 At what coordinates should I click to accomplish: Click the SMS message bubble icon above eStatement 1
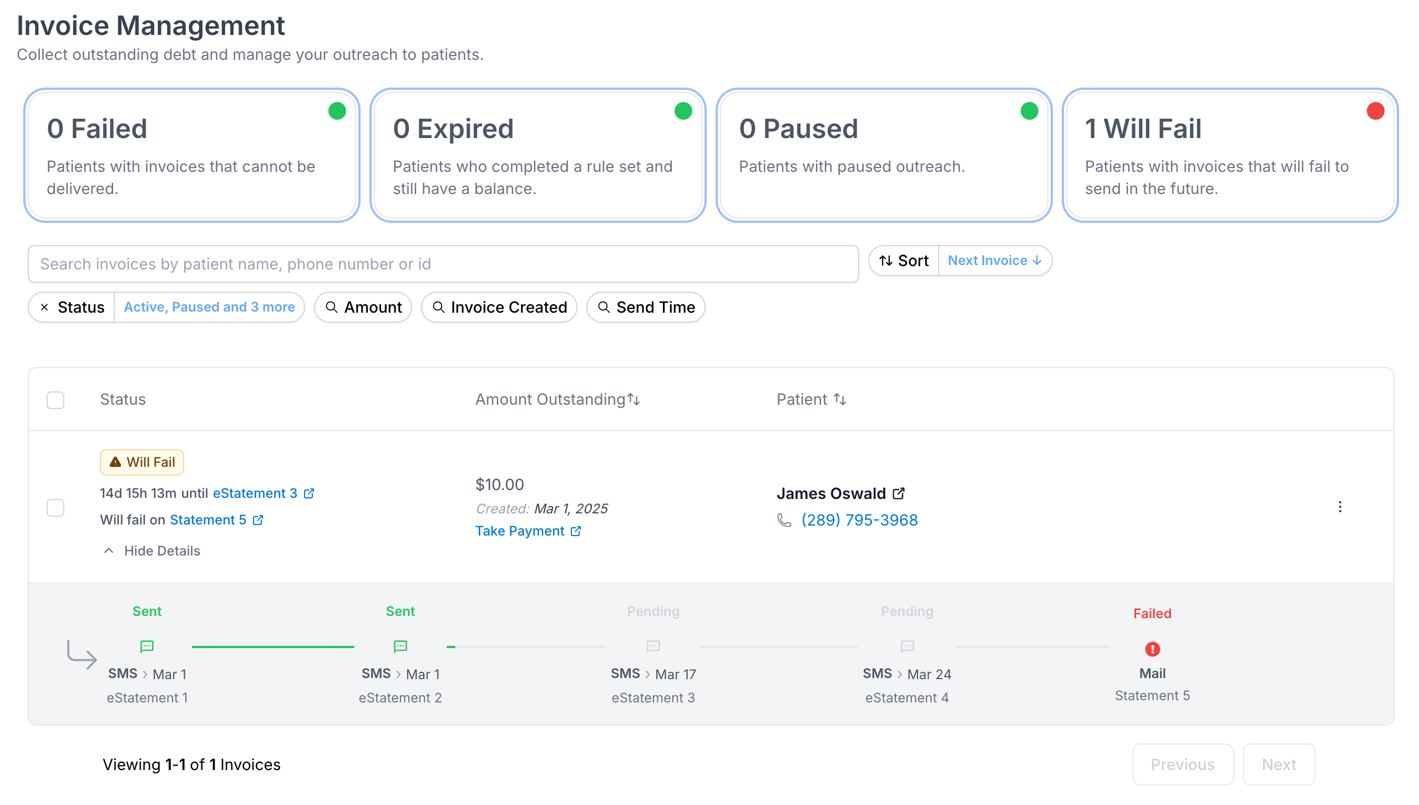(146, 646)
